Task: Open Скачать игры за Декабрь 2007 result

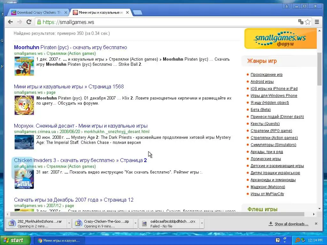Action: [x=74, y=200]
